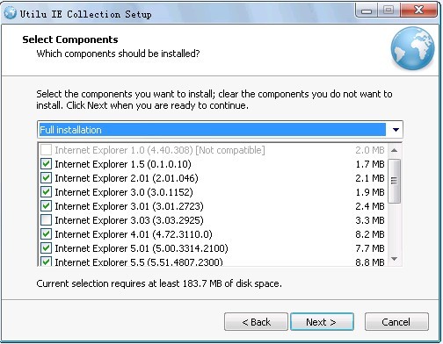443x344 pixels.
Task: Close the Utilu IE Collection Setup window
Action: coord(419,11)
